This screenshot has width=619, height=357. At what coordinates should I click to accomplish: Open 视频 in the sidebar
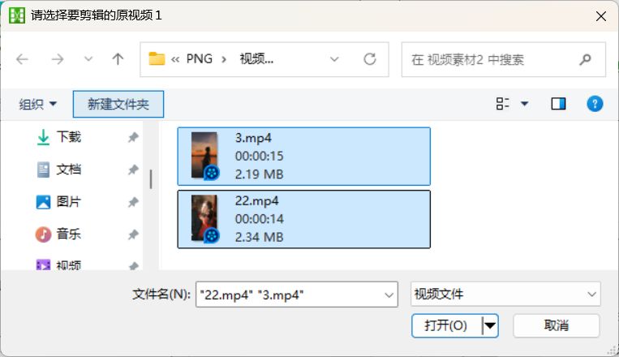point(69,265)
